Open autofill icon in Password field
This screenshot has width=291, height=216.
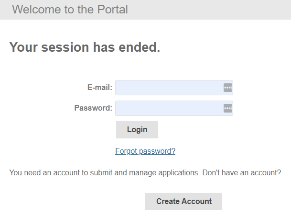227,108
